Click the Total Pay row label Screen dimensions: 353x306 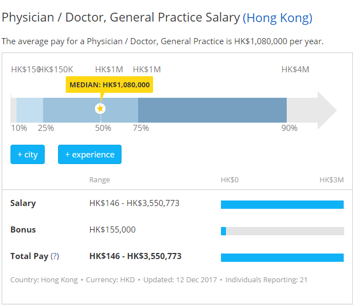[29, 256]
